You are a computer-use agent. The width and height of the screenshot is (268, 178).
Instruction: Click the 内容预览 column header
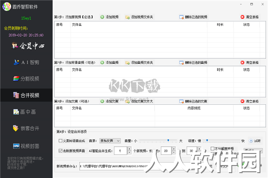tap(194, 108)
